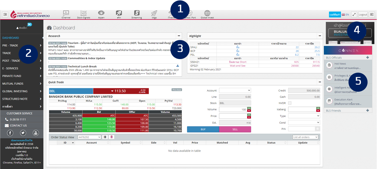The image size is (377, 169).
Task: Open the Type dropdown
Action: [x=304, y=116]
